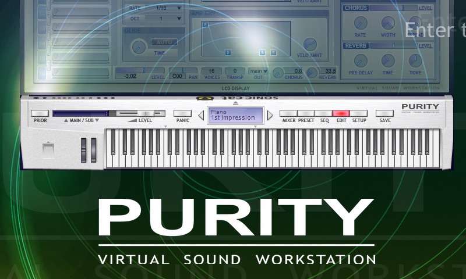
Task: Select channel slot 14 note icon
Action: [x=57, y=41]
